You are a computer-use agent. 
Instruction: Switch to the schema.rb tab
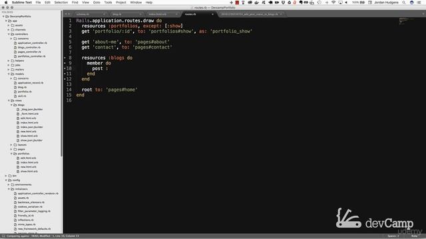pos(83,14)
